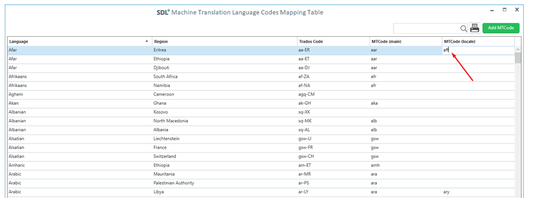534x198 pixels.
Task: Sort by MTCode (locale) column header
Action: click(478, 42)
